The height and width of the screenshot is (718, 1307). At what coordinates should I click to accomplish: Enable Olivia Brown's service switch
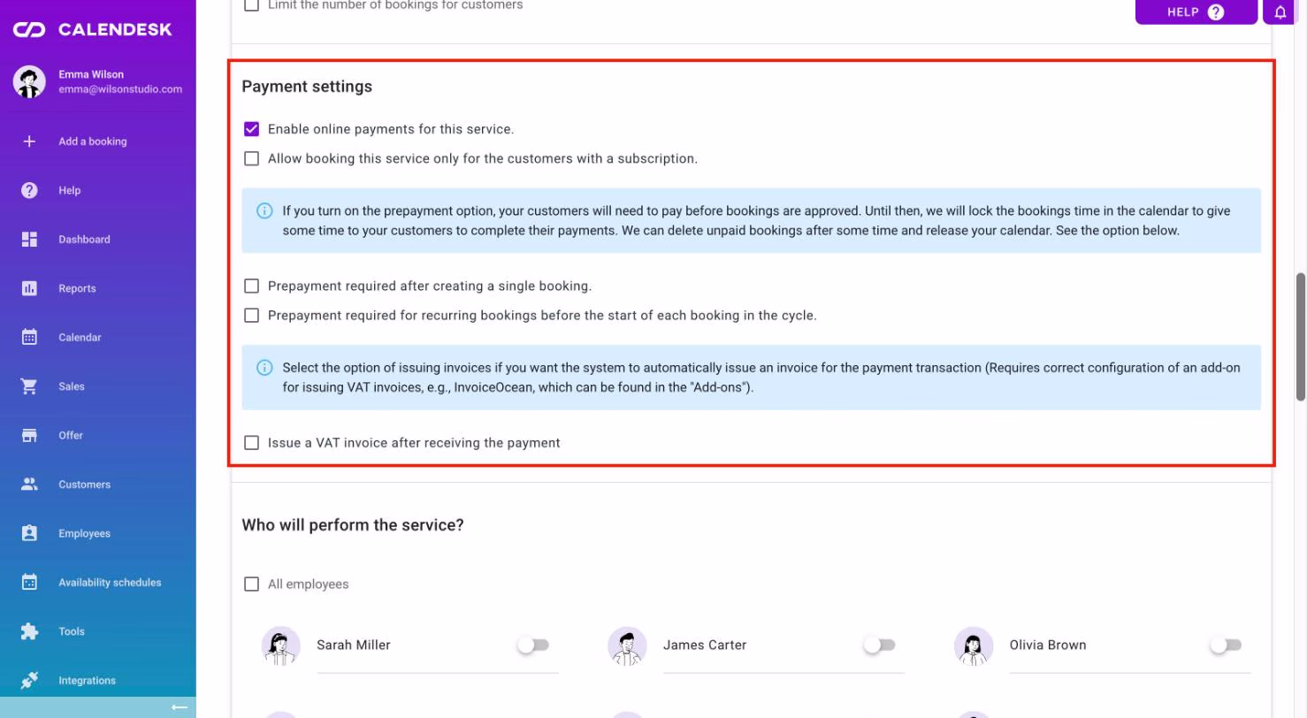1226,645
